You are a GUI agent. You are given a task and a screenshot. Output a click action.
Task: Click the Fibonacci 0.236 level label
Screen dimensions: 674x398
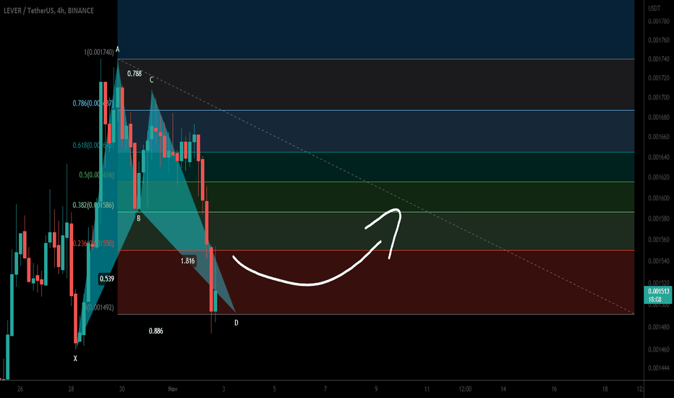click(x=93, y=244)
